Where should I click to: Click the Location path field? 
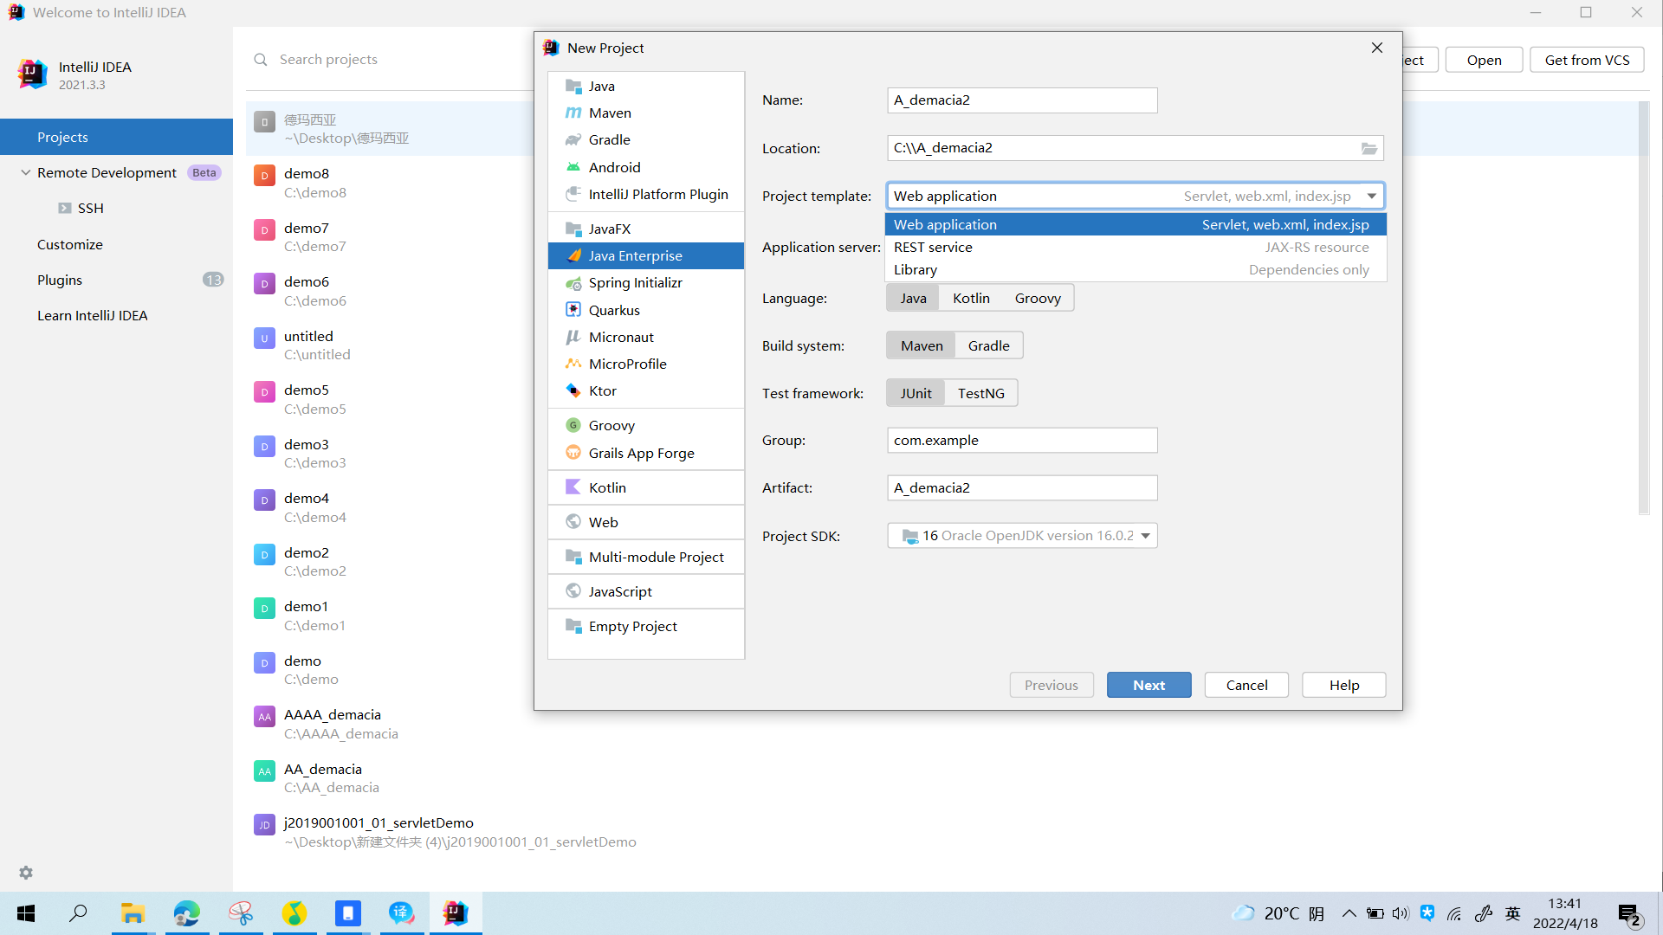(1123, 148)
